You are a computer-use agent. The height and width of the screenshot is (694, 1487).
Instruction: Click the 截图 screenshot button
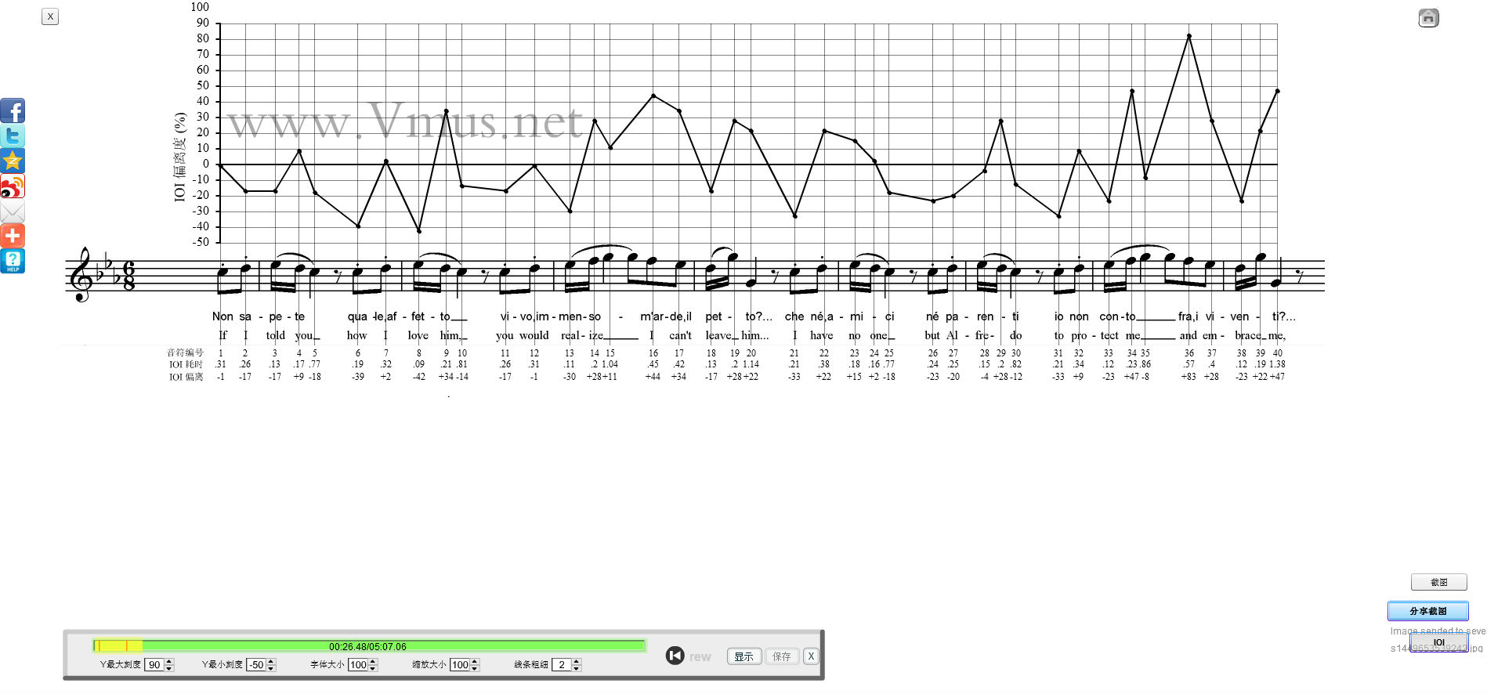1438,582
